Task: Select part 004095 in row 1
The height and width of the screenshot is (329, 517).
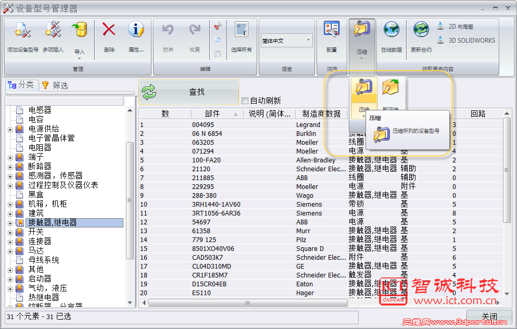Action: [203, 124]
